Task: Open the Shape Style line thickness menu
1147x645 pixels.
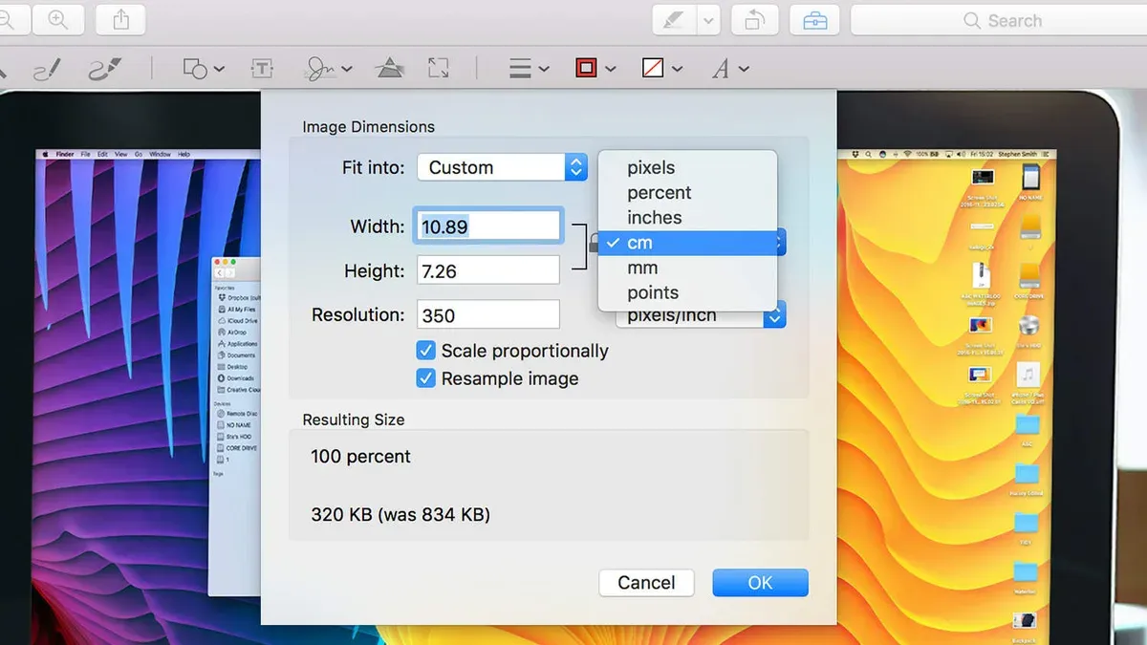Action: pyautogui.click(x=529, y=69)
